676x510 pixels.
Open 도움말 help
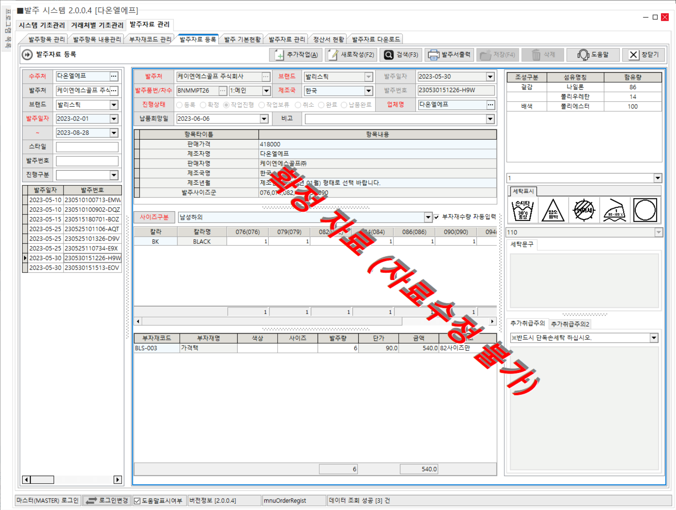coord(593,55)
